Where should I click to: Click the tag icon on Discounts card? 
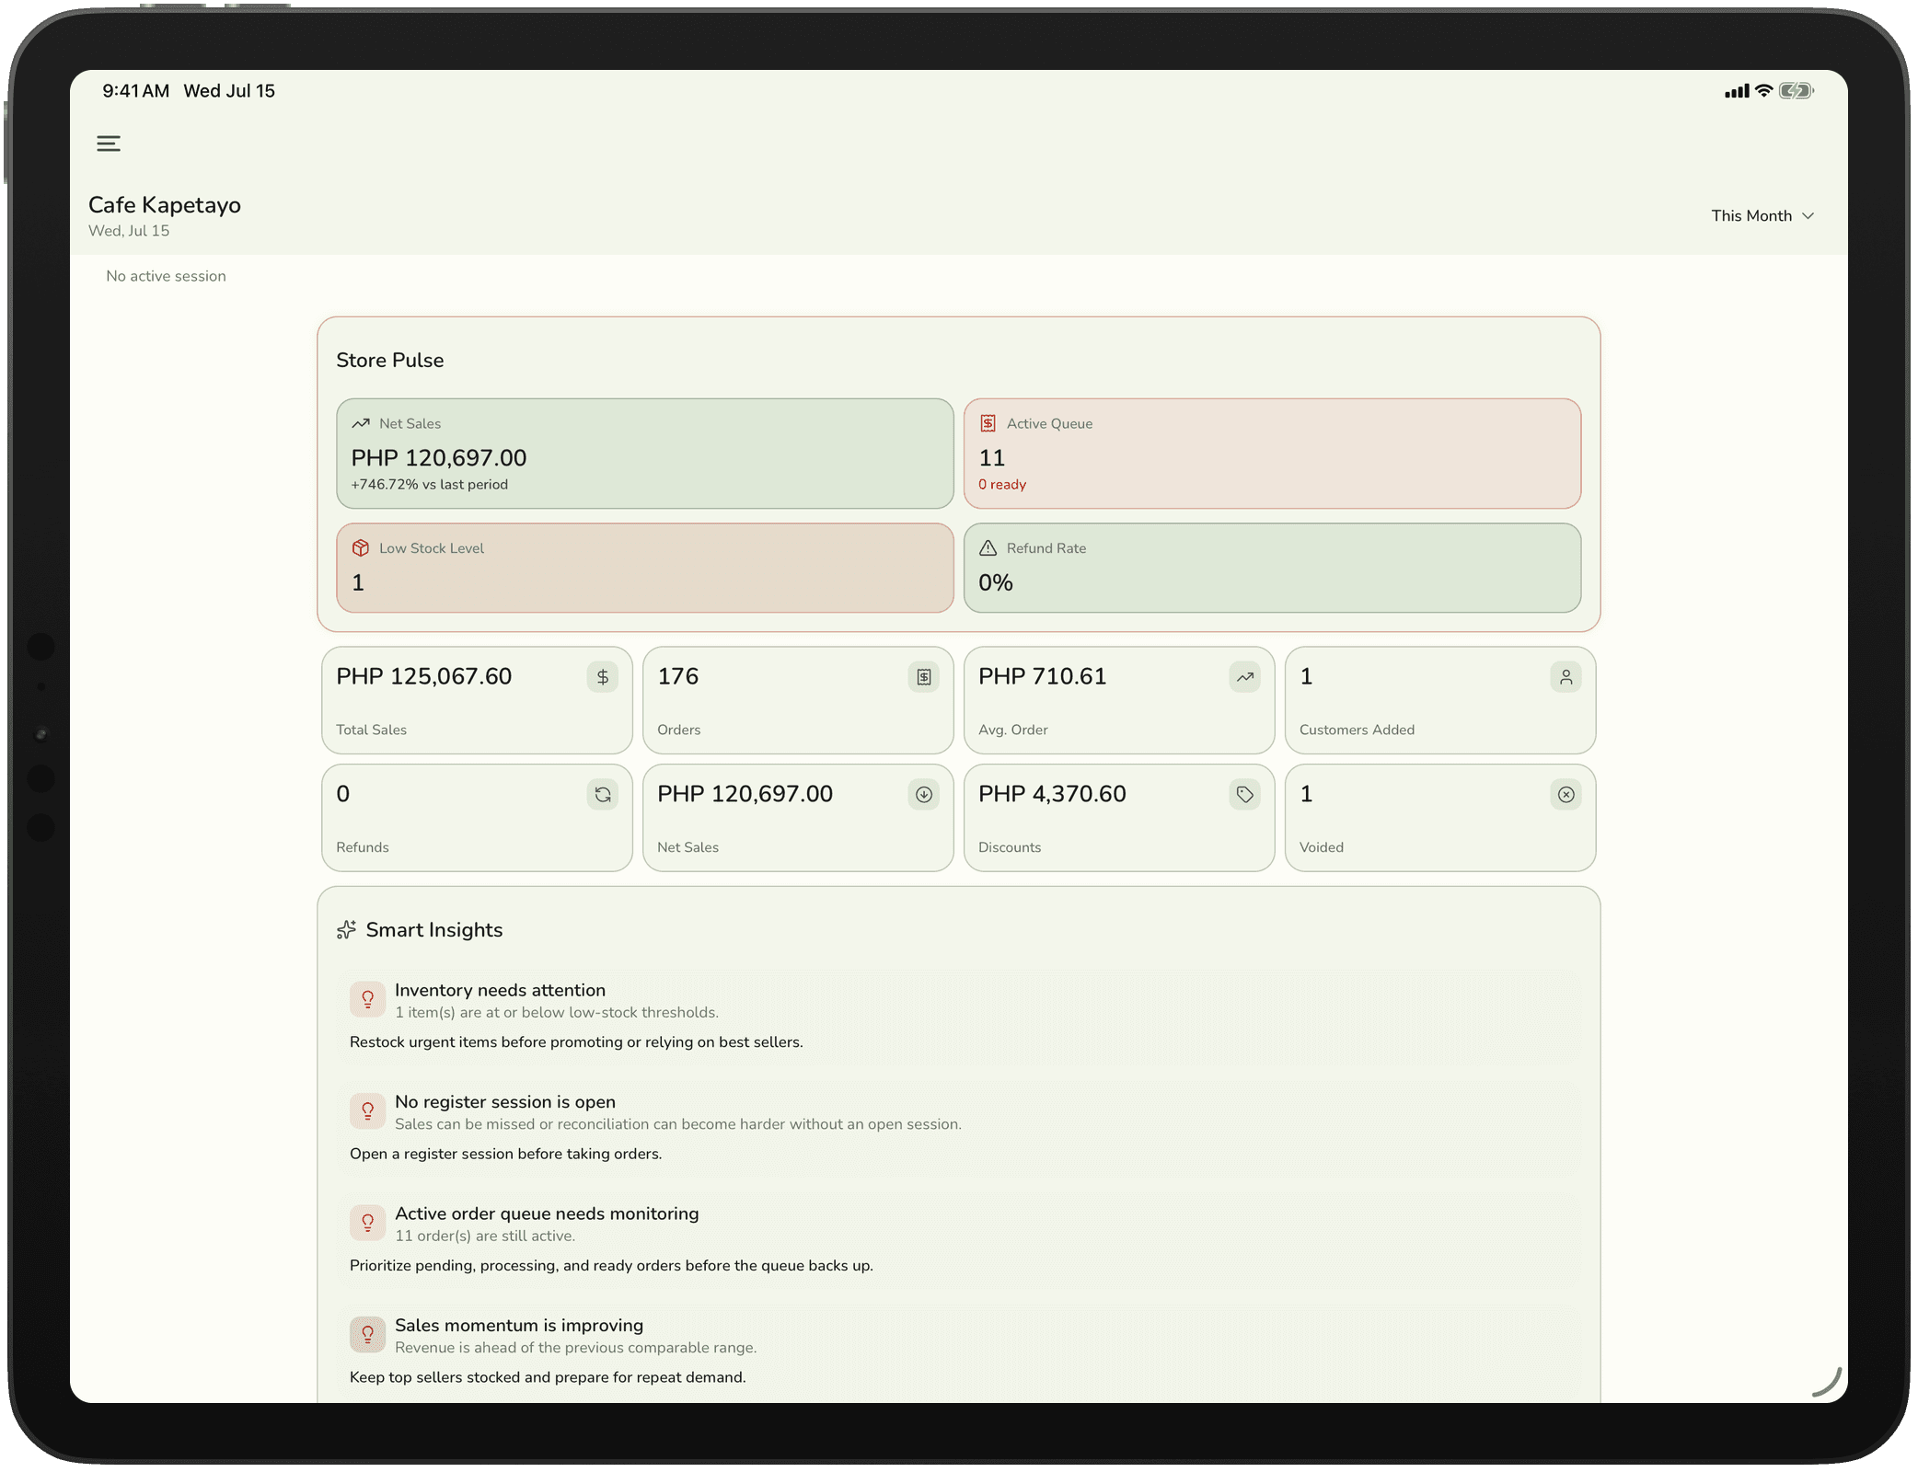coord(1245,795)
